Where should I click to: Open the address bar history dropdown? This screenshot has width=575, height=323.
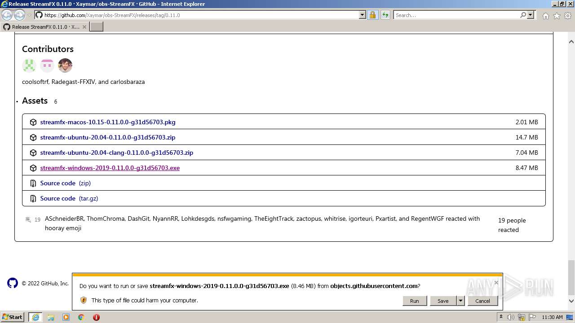363,15
